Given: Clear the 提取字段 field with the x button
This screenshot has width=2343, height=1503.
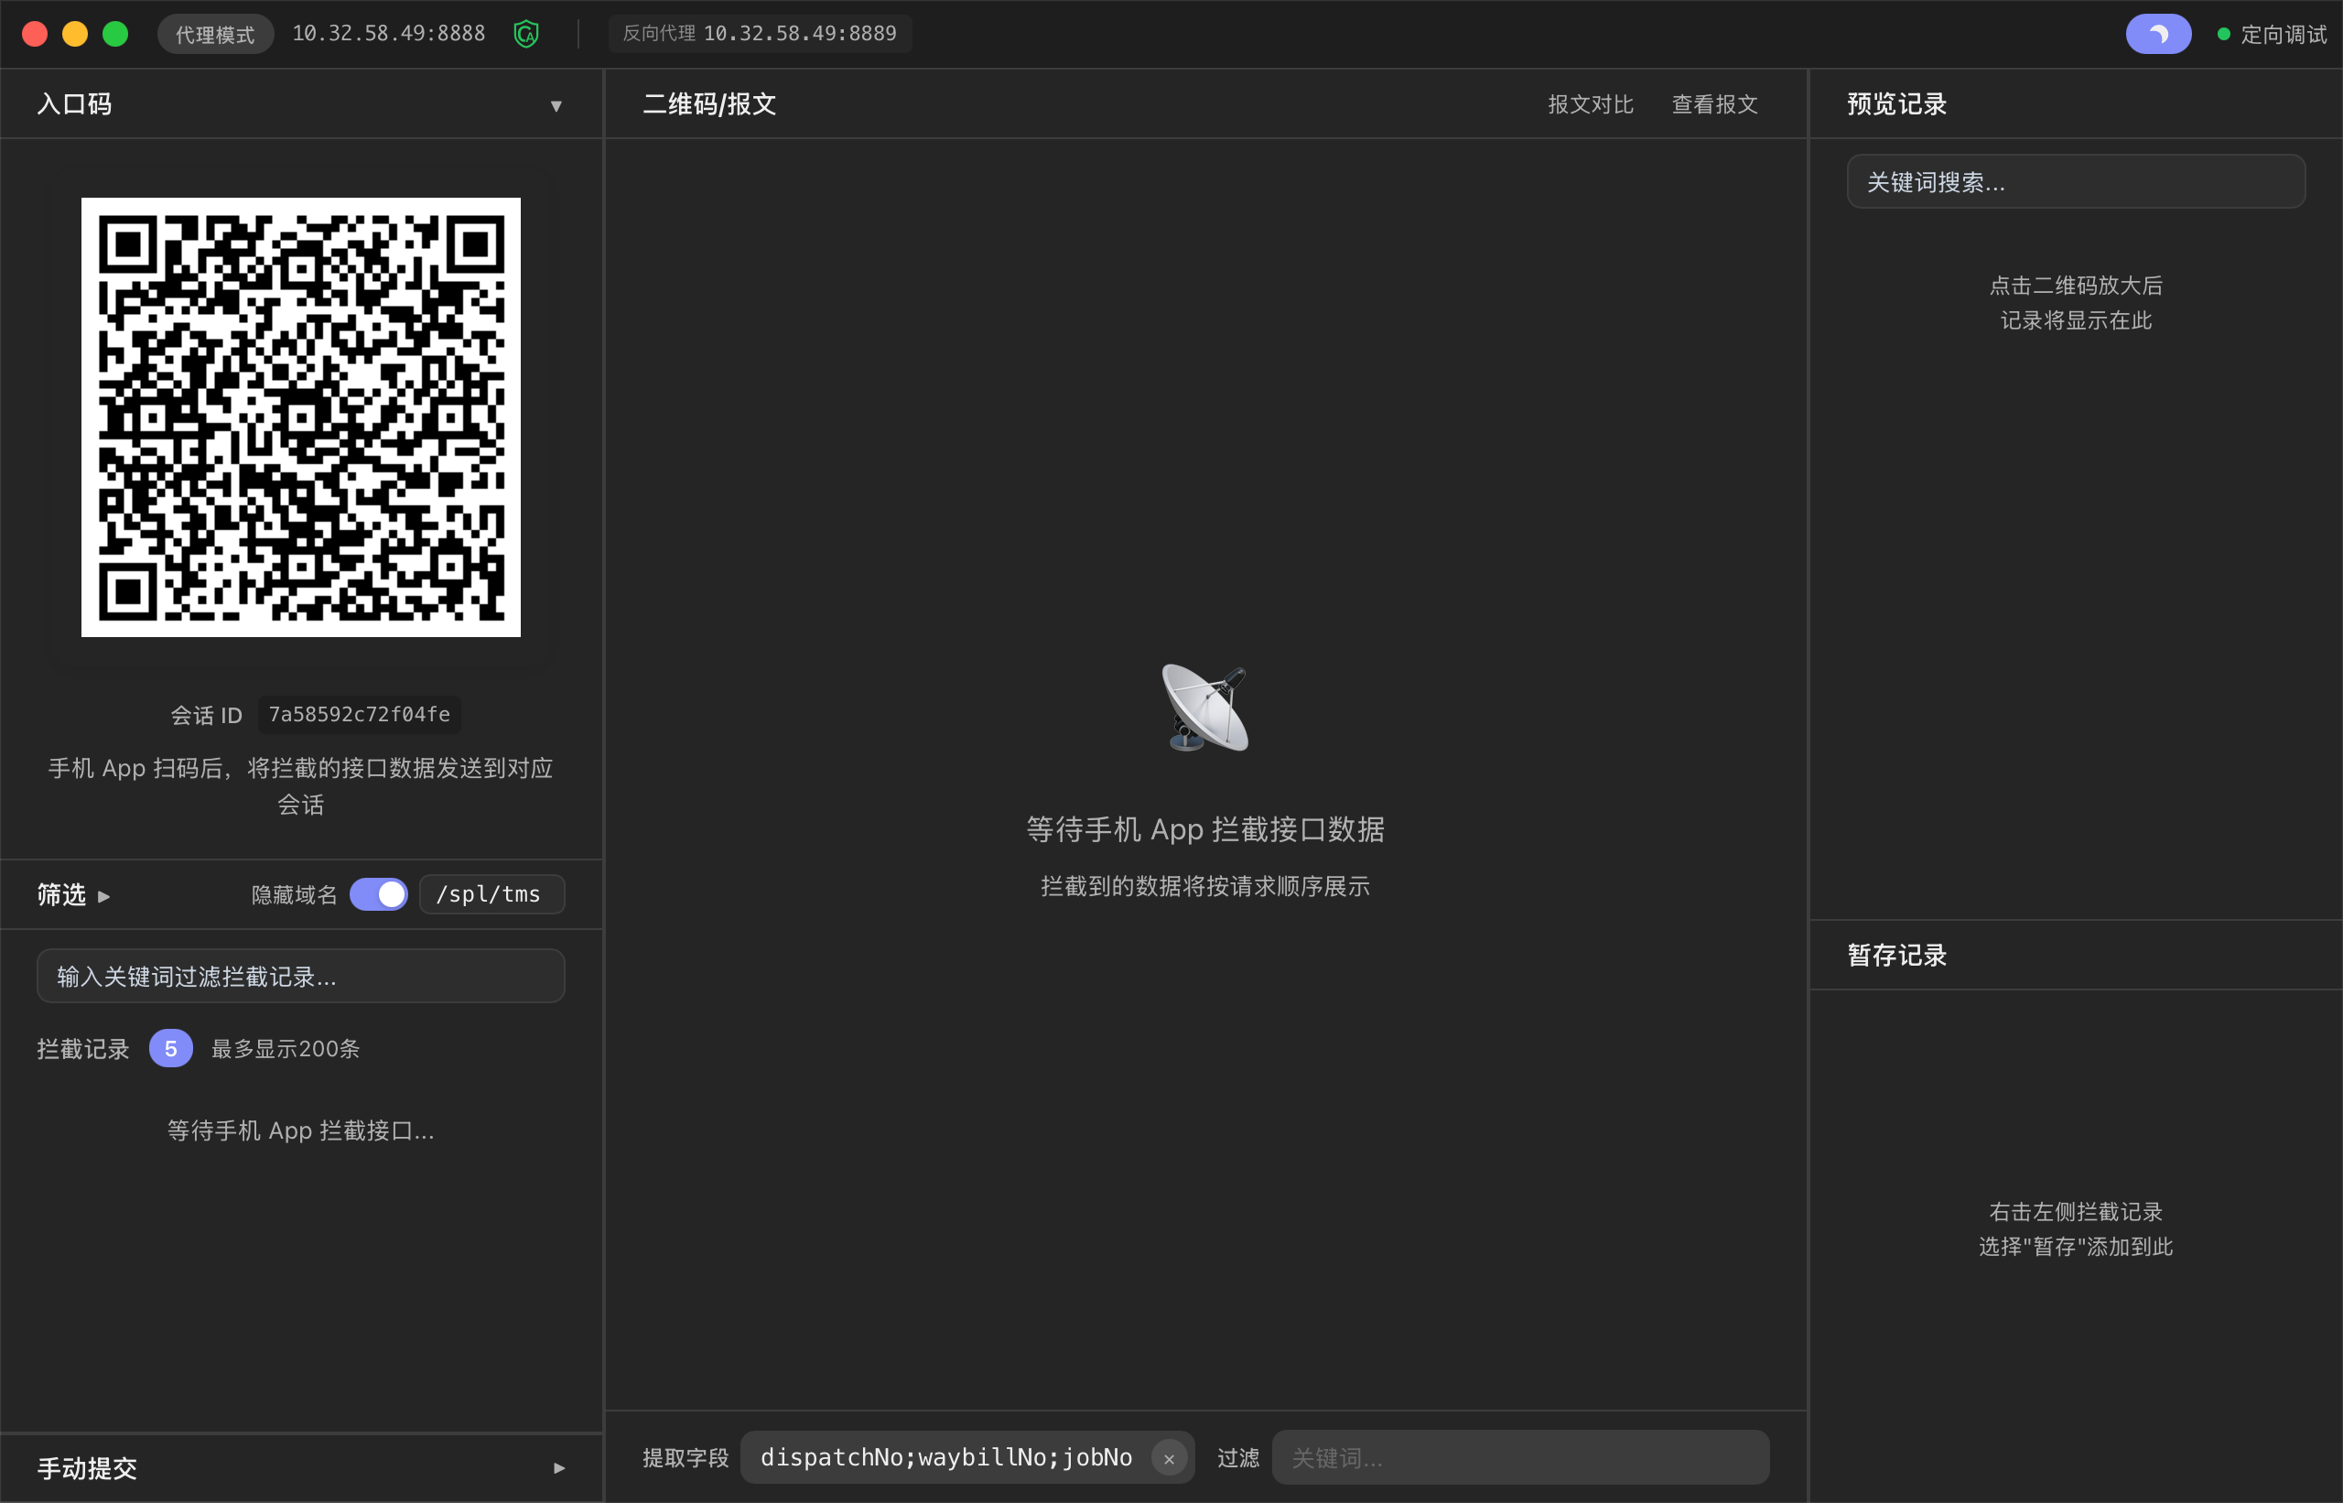Looking at the screenshot, I should 1168,1458.
